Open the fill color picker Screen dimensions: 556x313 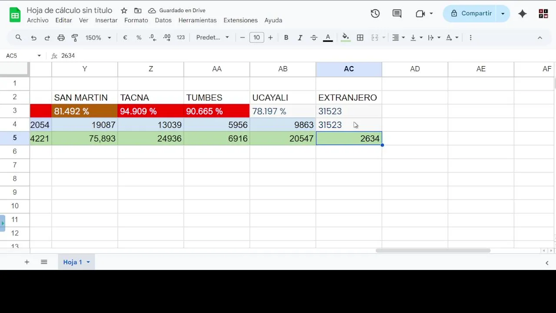pyautogui.click(x=345, y=38)
